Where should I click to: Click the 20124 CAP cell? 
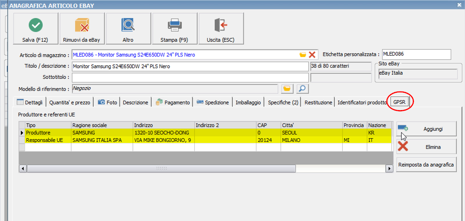click(x=269, y=140)
